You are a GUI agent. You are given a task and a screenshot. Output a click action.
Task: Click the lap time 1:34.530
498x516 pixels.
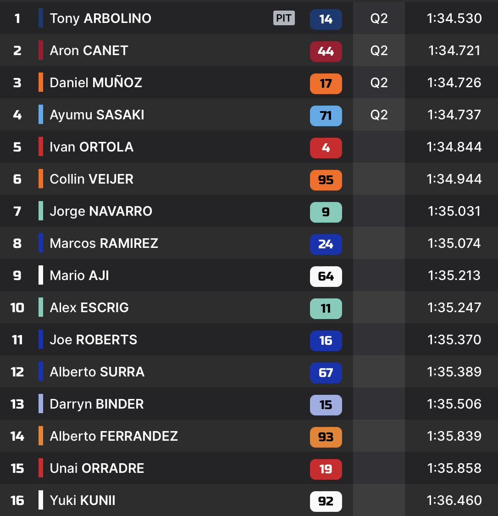[x=454, y=18]
